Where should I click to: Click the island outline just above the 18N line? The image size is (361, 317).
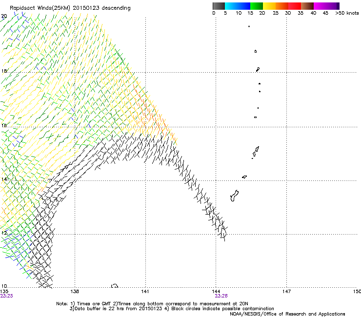click(258, 69)
